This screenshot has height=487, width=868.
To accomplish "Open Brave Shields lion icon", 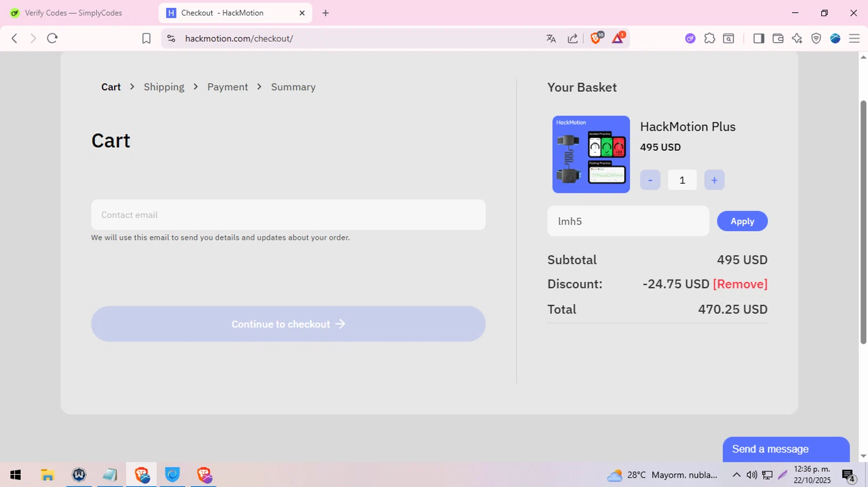I will [x=596, y=38].
